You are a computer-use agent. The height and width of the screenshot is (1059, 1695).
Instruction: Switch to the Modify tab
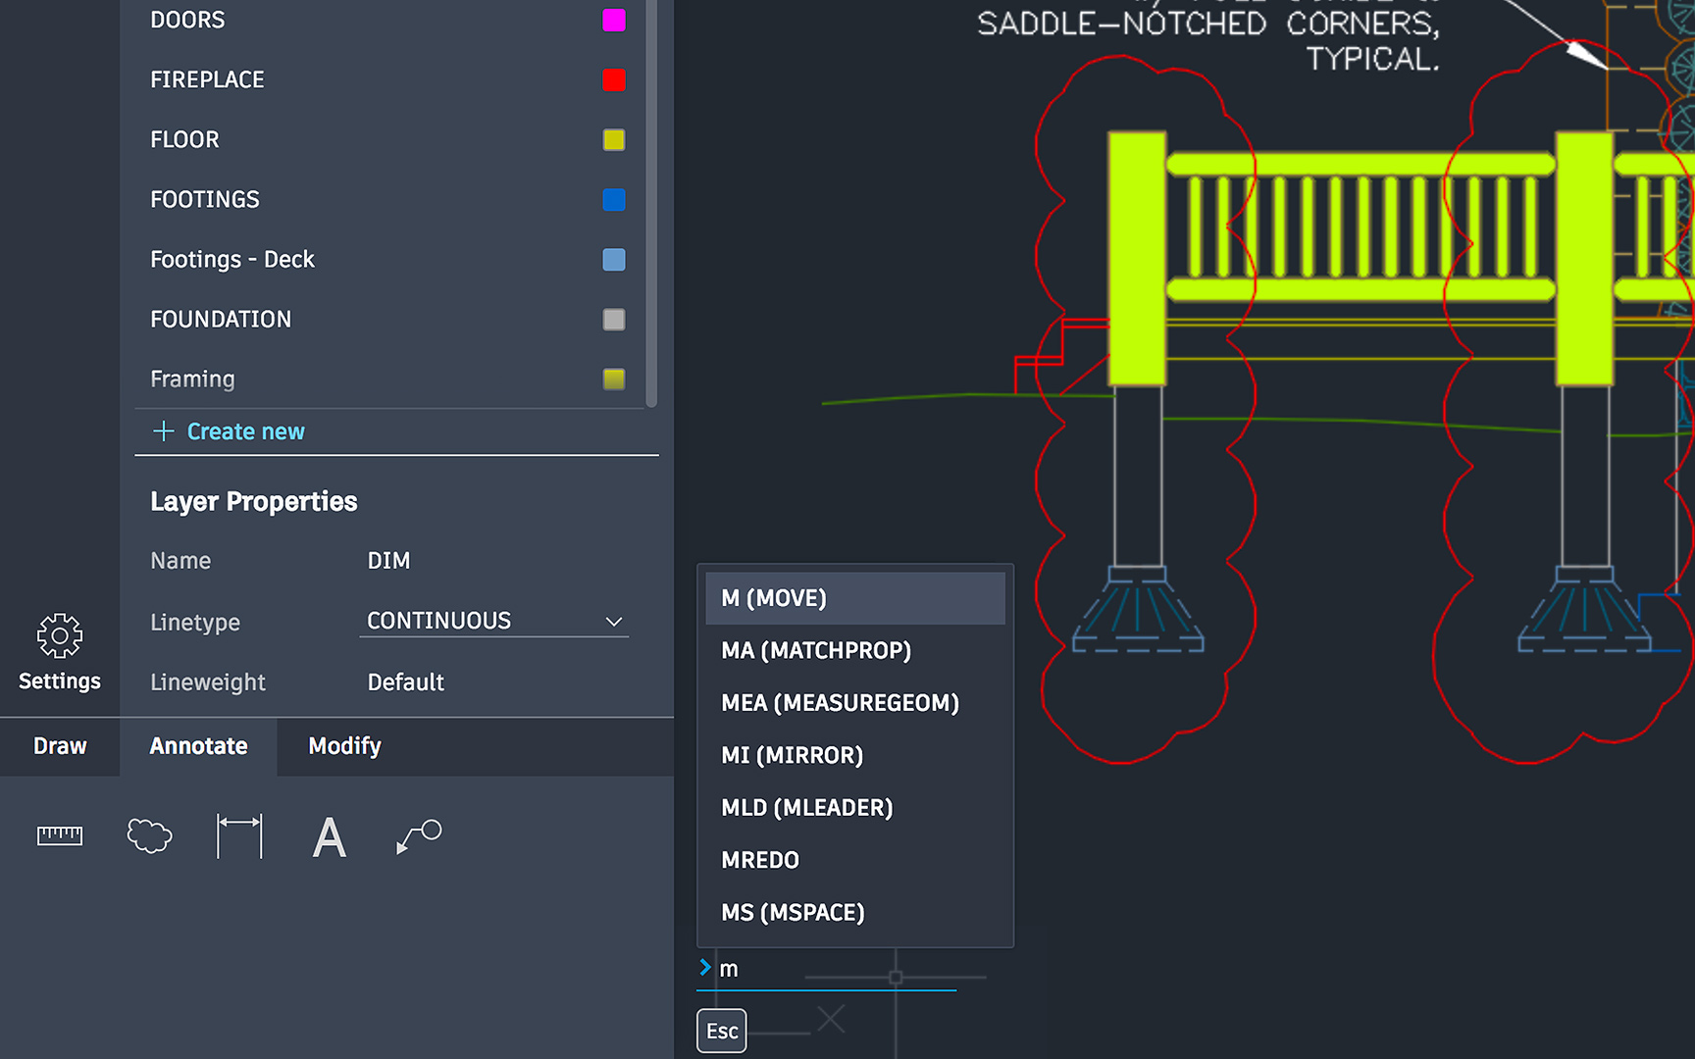(x=344, y=746)
